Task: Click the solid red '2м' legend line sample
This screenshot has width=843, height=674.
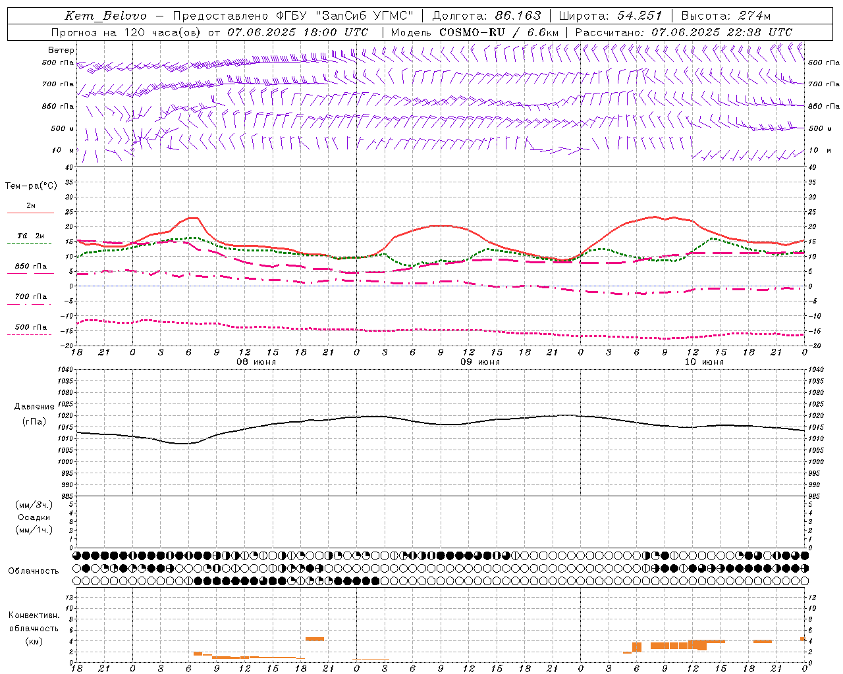Action: coord(30,213)
